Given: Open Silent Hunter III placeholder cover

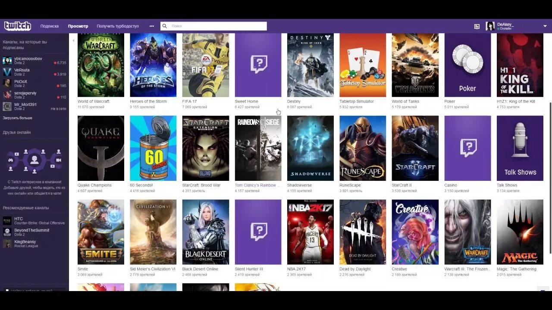Looking at the screenshot, I should point(258,232).
